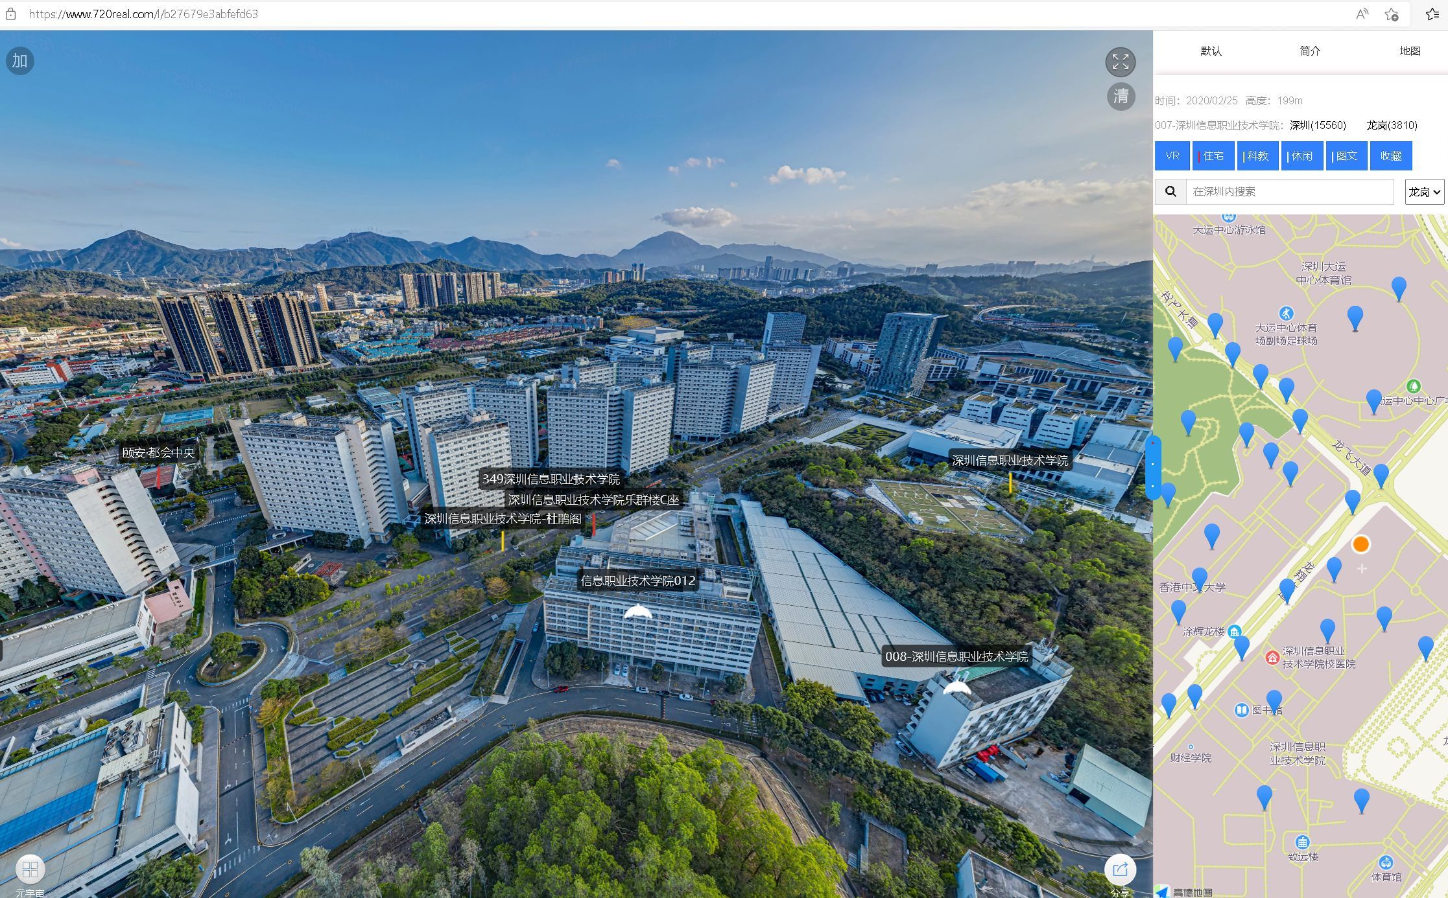Click the 收藏 favorites button
This screenshot has width=1448, height=898.
[1391, 156]
